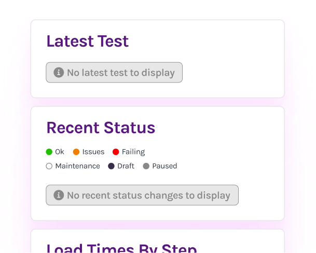Click the Latest Test heading
The width and height of the screenshot is (316, 253).
(88, 41)
